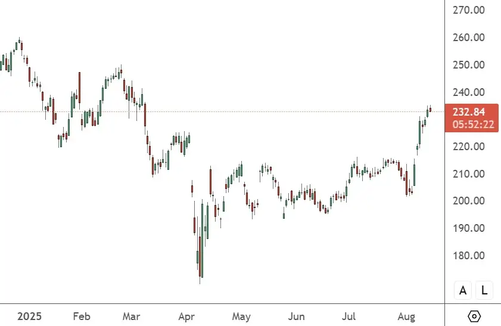Select the Aug label on time axis
The width and height of the screenshot is (501, 326).
point(406,316)
